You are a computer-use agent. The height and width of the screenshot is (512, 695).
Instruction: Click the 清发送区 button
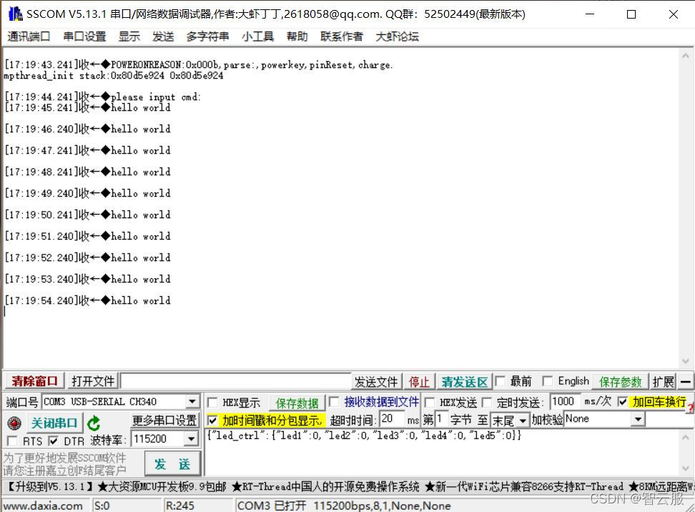pos(465,382)
